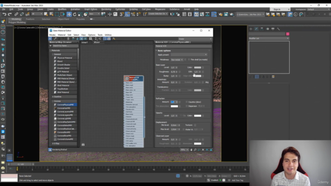
Task: Switch to the View1 tab in Slate
Action: [85, 42]
